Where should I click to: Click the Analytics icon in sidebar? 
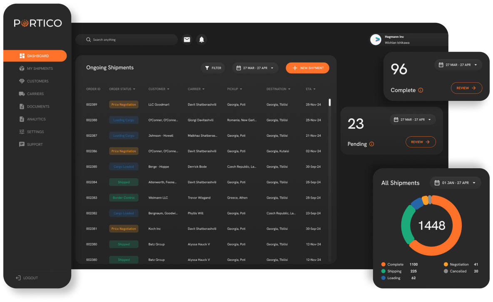click(22, 119)
